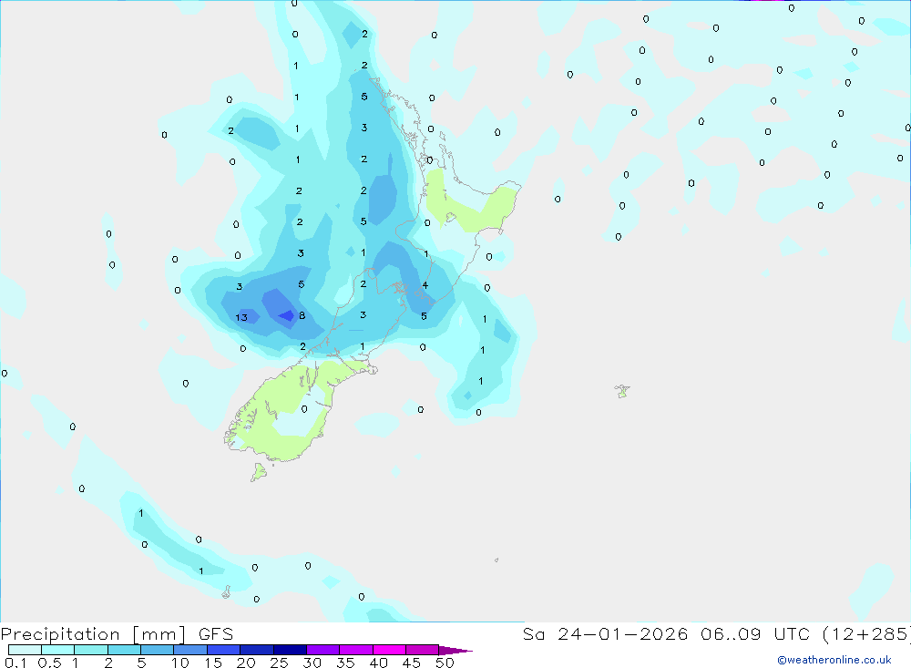The width and height of the screenshot is (911, 668).
Task: Click the '35' legend scale label
Action: click(x=345, y=663)
